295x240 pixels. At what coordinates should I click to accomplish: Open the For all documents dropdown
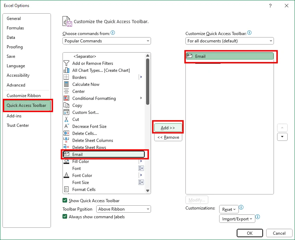230,41
